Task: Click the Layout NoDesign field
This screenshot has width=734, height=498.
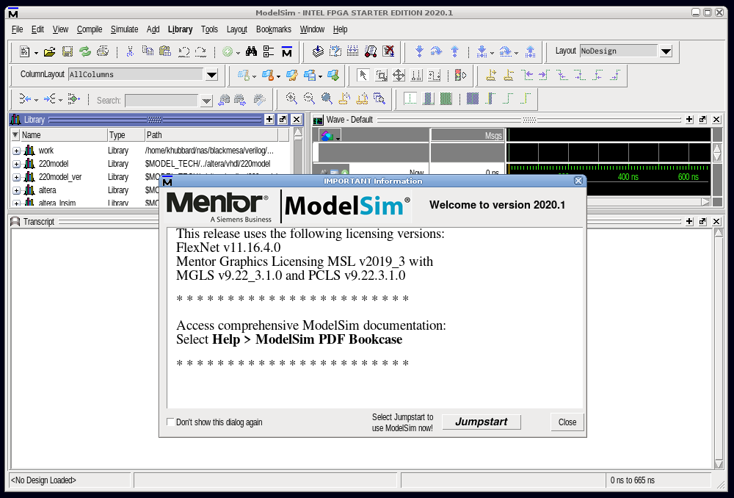Action: coord(618,51)
